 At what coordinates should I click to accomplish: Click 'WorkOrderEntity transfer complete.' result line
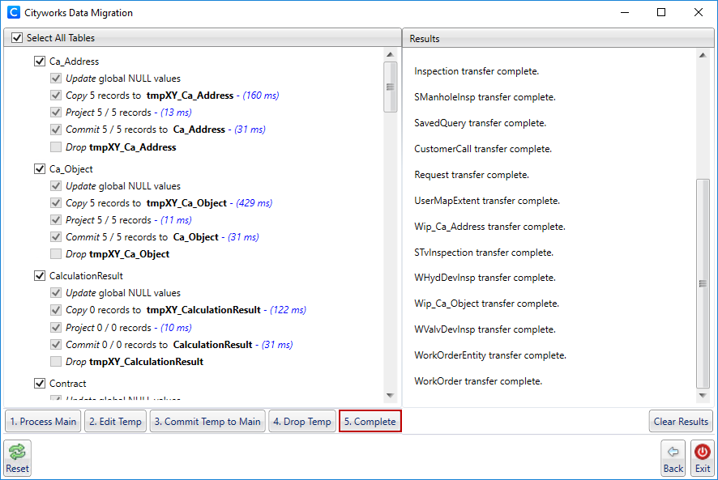click(x=490, y=355)
